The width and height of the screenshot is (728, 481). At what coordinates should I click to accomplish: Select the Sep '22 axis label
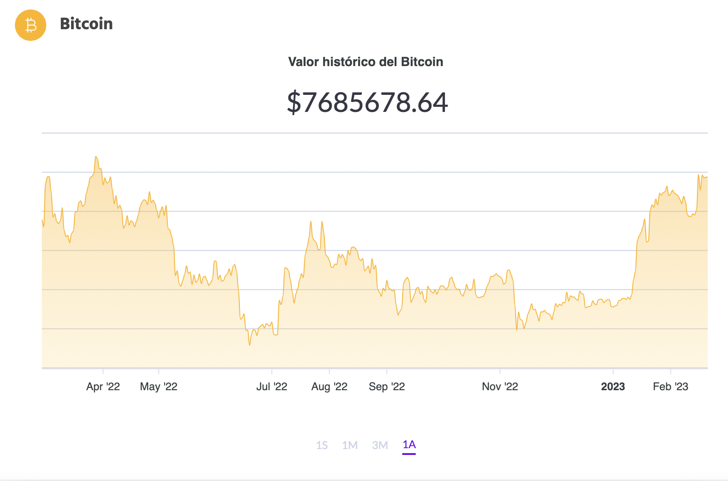pos(386,387)
